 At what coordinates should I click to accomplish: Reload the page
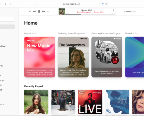pyautogui.click(x=106, y=4)
